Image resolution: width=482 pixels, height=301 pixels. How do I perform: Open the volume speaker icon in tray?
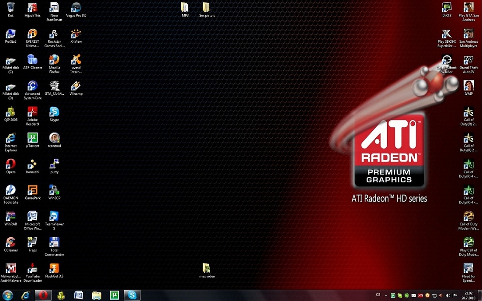coord(448,295)
